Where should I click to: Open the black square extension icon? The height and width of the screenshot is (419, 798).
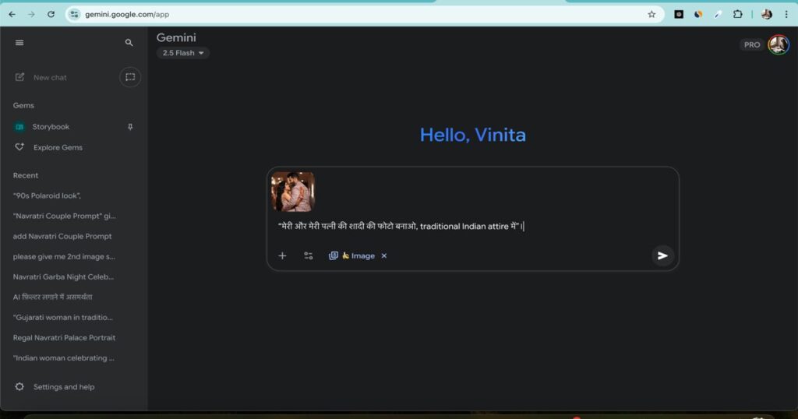click(x=679, y=14)
